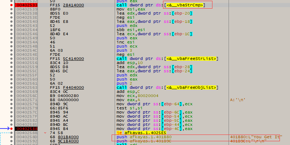
Task: Toggle breakpoint dot at address 00402588
Action: pyautogui.click(x=12, y=129)
